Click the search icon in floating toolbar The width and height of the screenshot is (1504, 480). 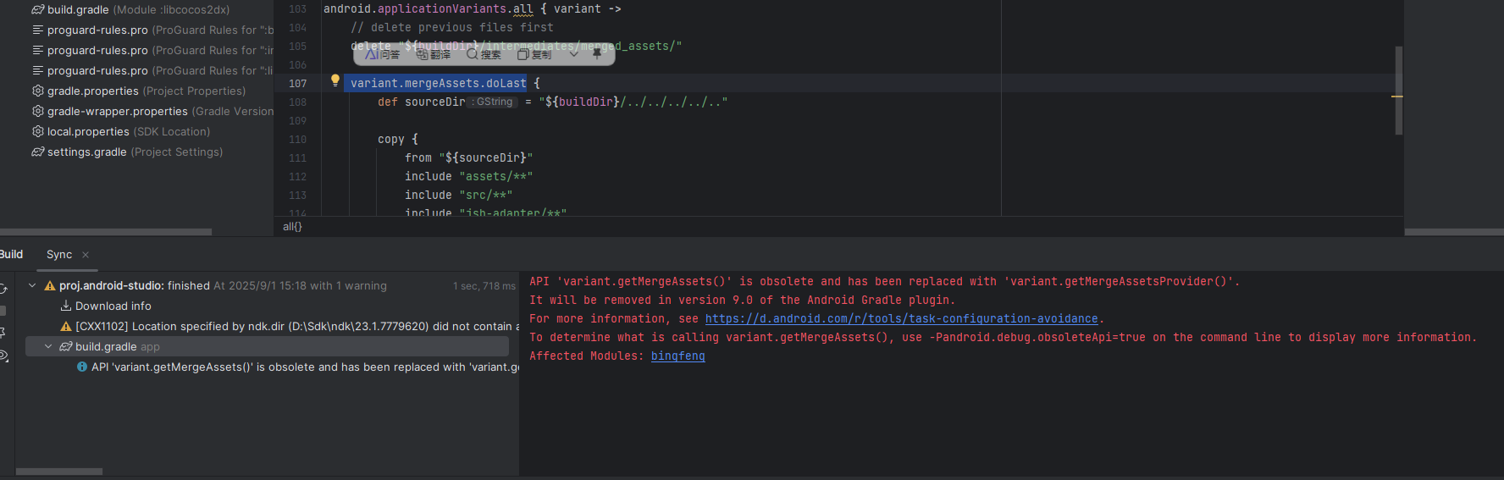pos(484,54)
